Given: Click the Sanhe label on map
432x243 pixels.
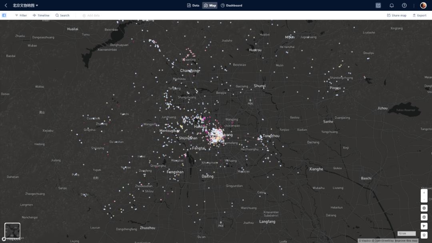Looking at the screenshot, I should pyautogui.click(x=328, y=121).
